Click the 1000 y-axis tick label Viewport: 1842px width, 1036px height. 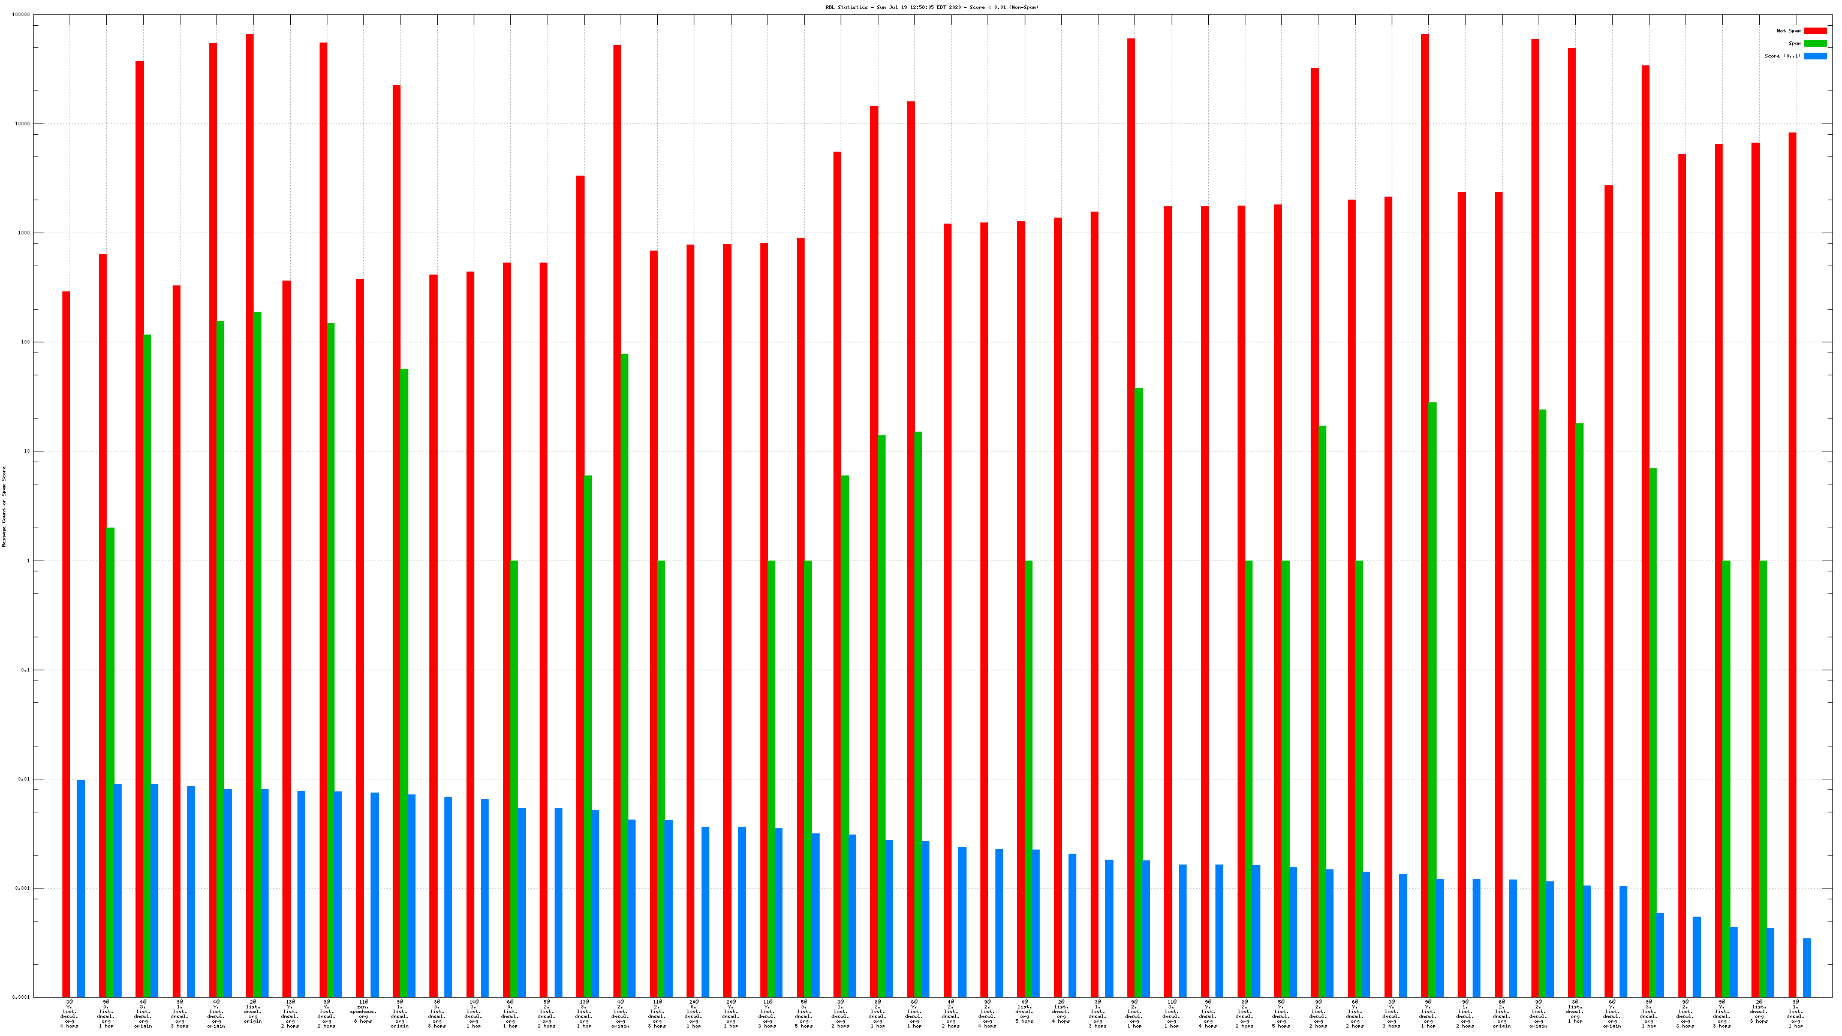click(x=23, y=233)
